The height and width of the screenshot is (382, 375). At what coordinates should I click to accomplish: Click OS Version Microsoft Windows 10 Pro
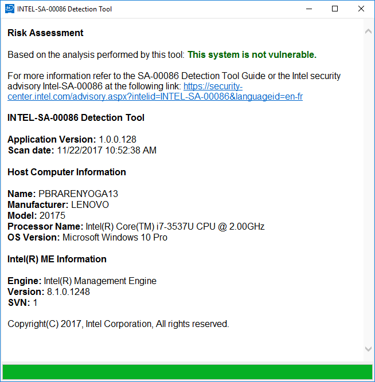[115, 237]
